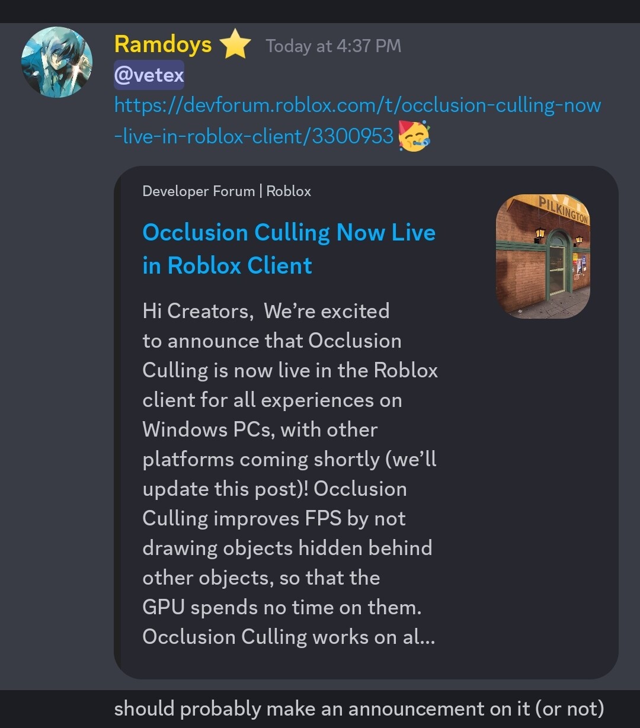This screenshot has height=728, width=640.
Task: Click the "in Roblox Client" title line
Action: (227, 265)
